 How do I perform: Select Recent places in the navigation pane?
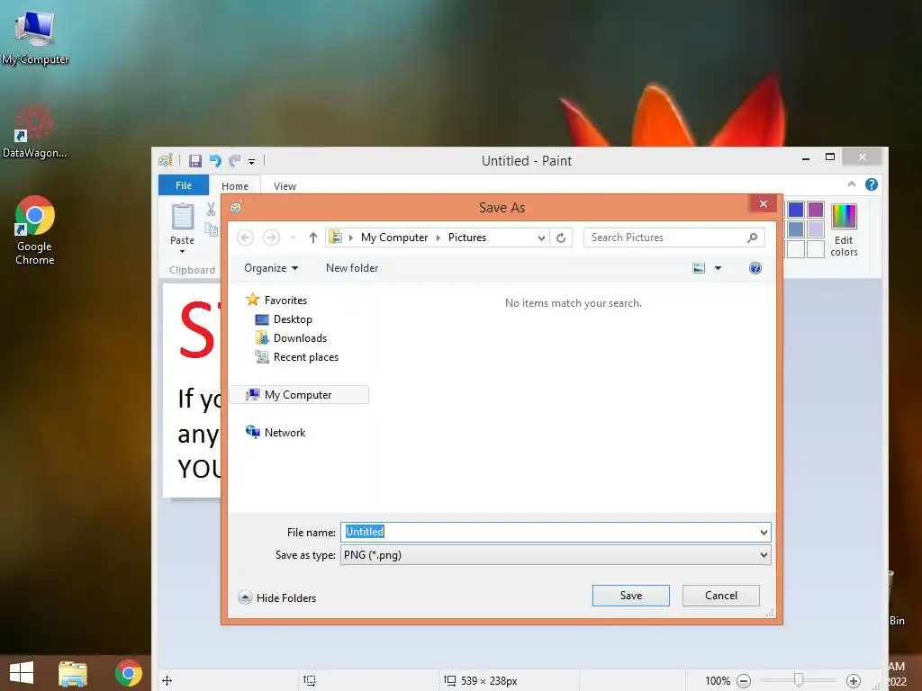297,356
